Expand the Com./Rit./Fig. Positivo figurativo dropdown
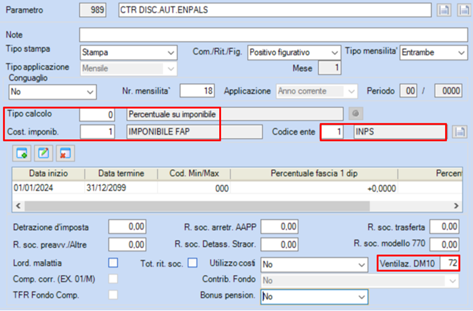The image size is (473, 311). [x=294, y=52]
